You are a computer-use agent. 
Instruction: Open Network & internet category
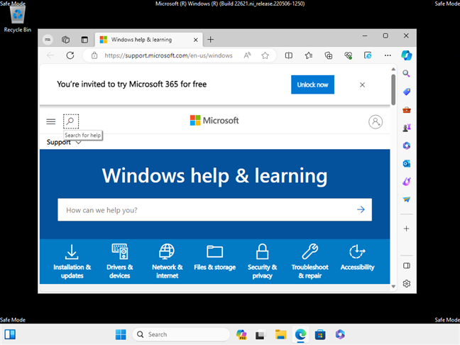click(x=168, y=261)
